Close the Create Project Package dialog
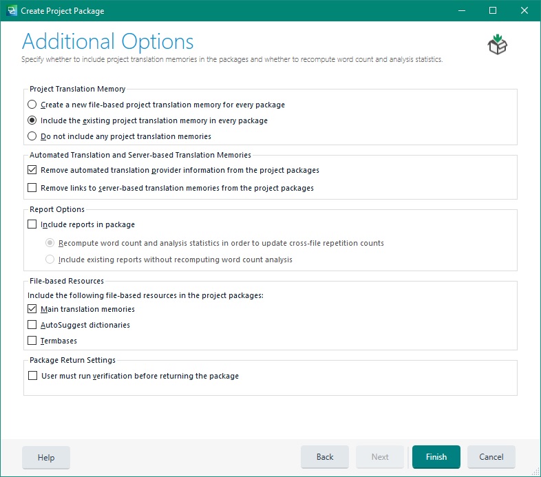 524,11
